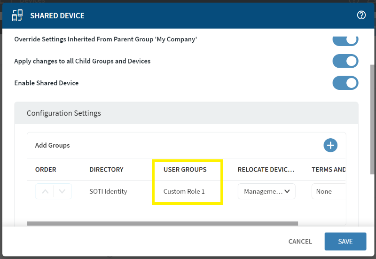Click the ORDER column header
The height and width of the screenshot is (259, 376).
[46, 170]
